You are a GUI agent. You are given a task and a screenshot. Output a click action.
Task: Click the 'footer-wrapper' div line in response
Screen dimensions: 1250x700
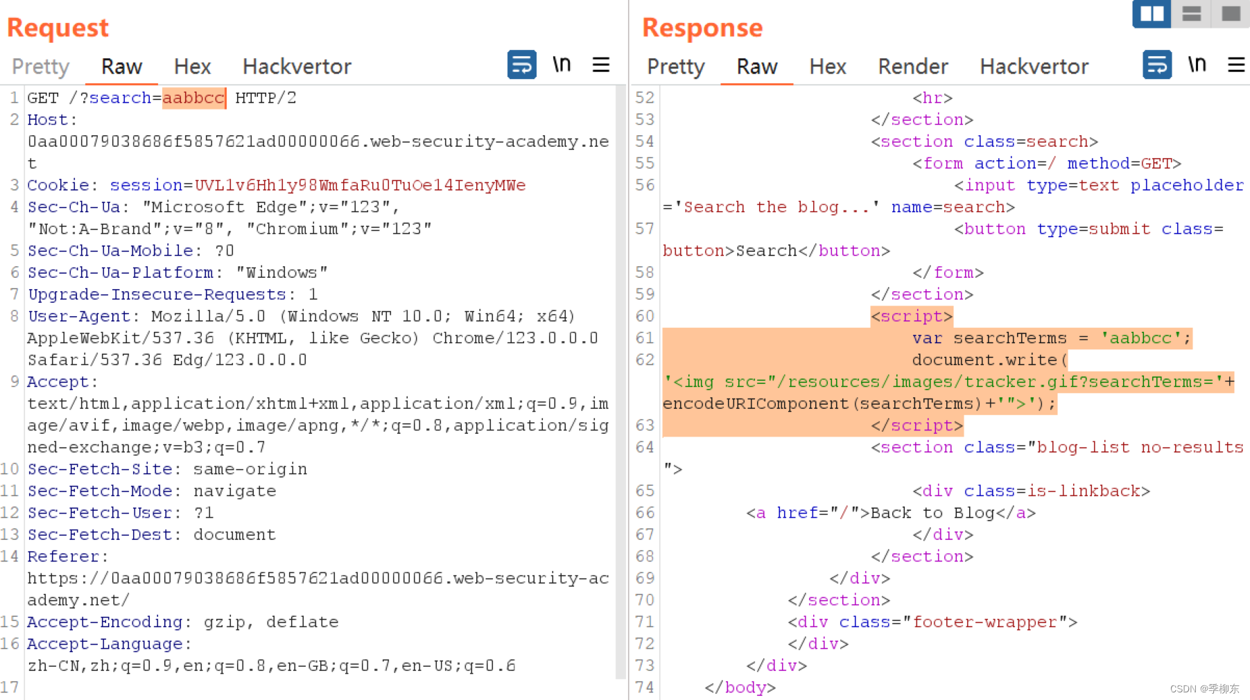coord(932,622)
